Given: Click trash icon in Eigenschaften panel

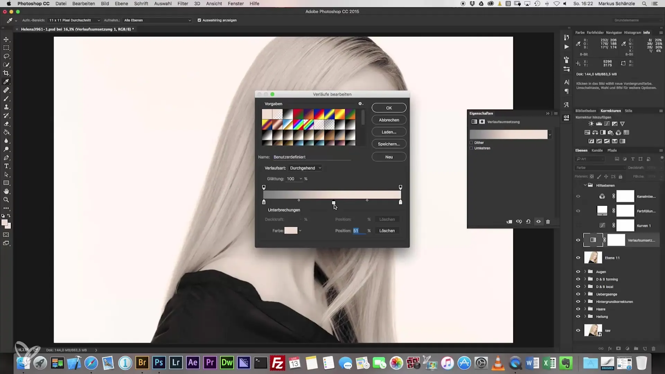Looking at the screenshot, I should (x=548, y=222).
